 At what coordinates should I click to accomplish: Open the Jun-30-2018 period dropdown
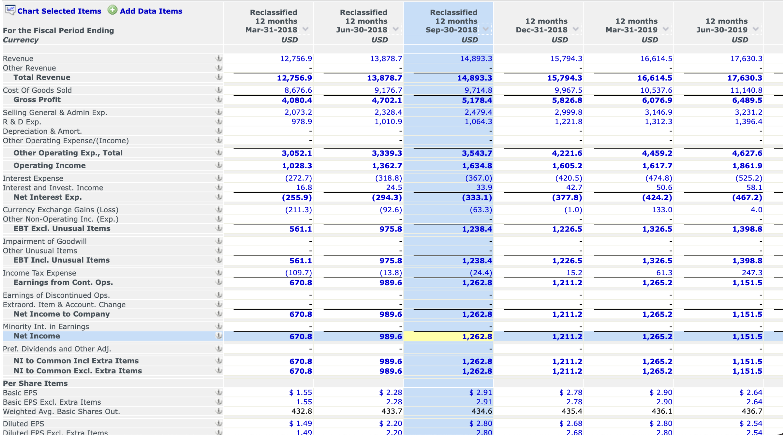[395, 29]
